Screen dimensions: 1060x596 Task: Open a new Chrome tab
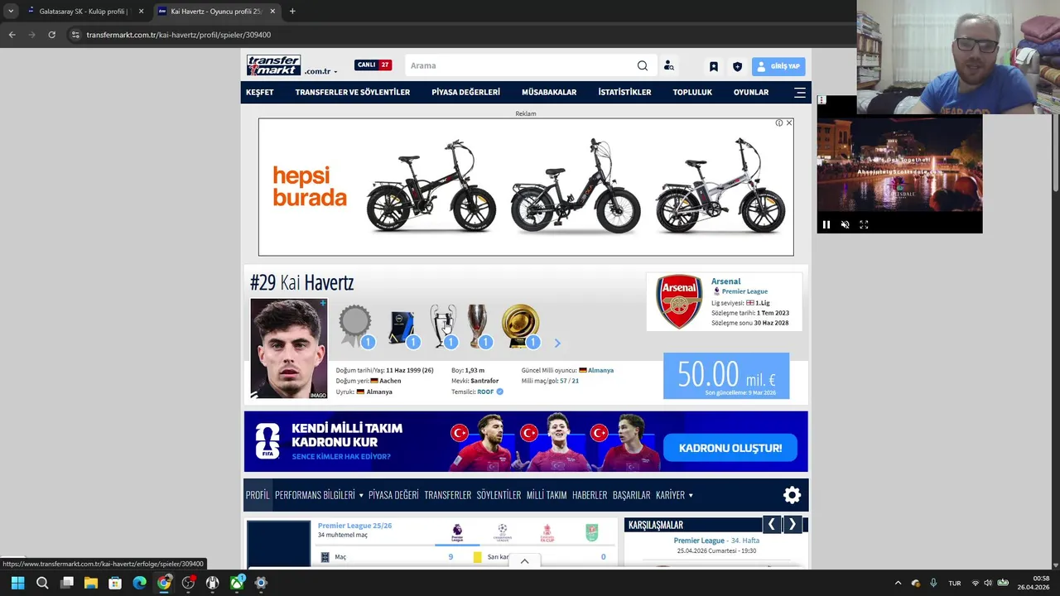292,12
